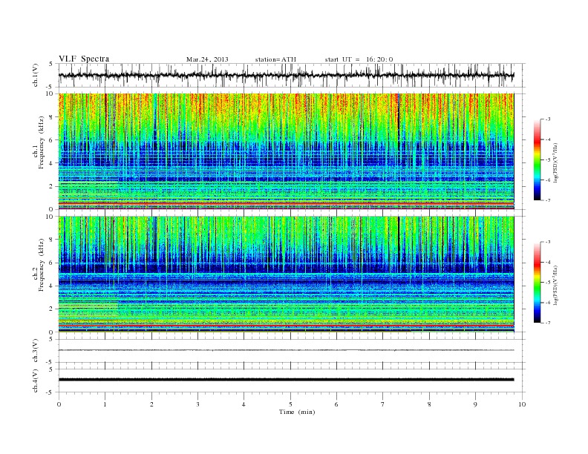Viewport: 588px width, 454px height.
Task: Click the ch.1 waveform trace panel
Action: pos(292,75)
